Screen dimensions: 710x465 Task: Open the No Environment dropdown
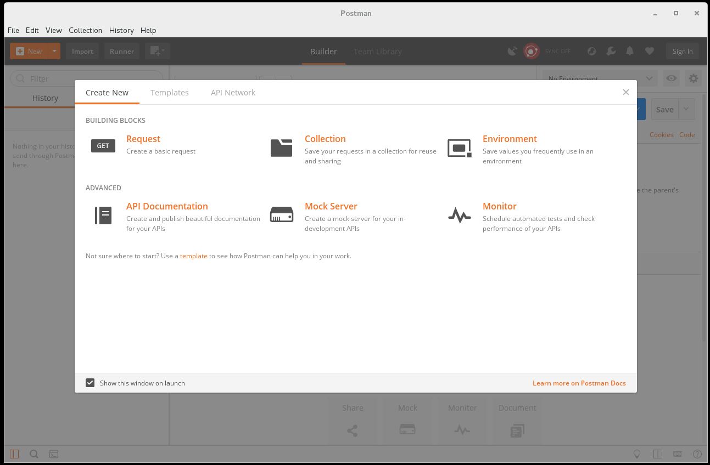(600, 78)
